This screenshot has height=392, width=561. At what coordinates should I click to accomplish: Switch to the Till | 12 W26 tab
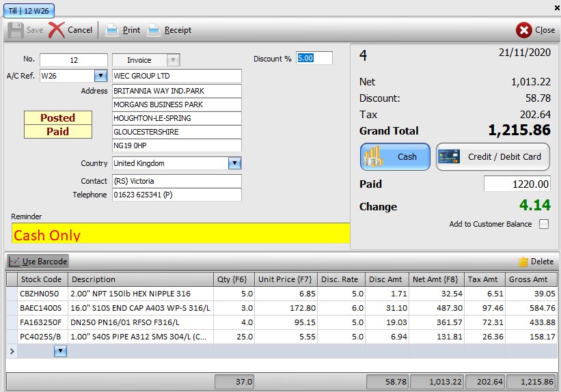pos(29,10)
